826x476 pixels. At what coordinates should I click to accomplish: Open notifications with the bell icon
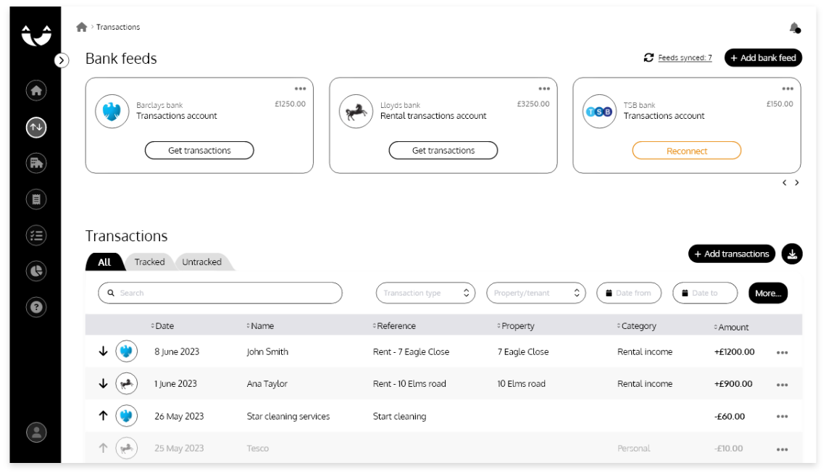tap(794, 29)
